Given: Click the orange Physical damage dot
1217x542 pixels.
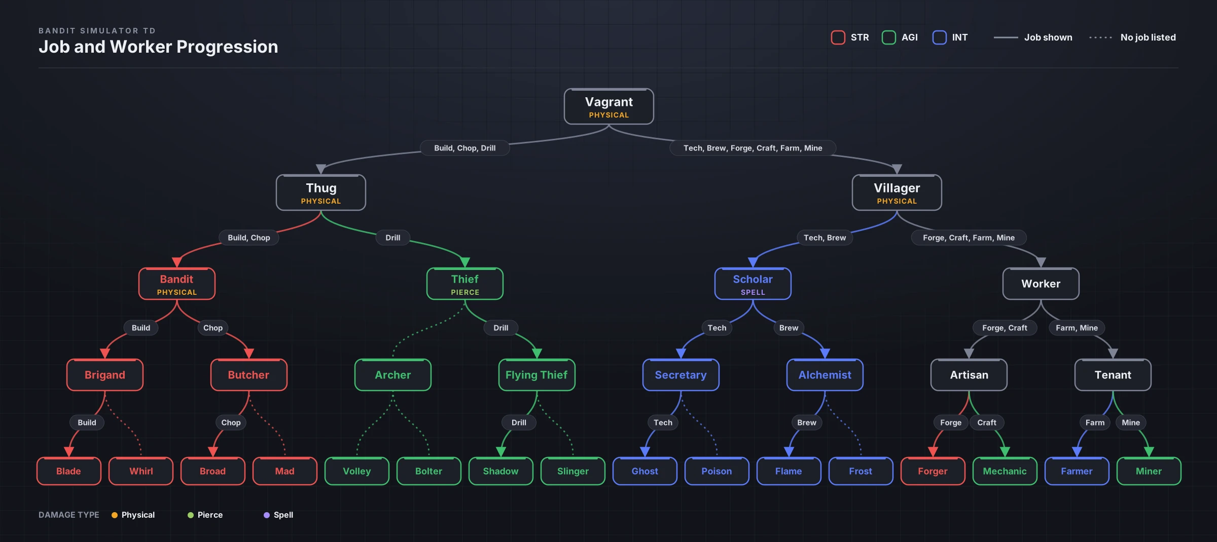Looking at the screenshot, I should (115, 515).
